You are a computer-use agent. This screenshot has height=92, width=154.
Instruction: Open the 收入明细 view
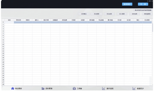[122, 14]
